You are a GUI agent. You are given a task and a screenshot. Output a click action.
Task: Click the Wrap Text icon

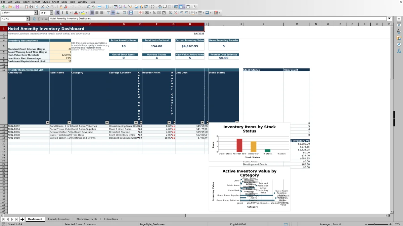click(124, 13)
